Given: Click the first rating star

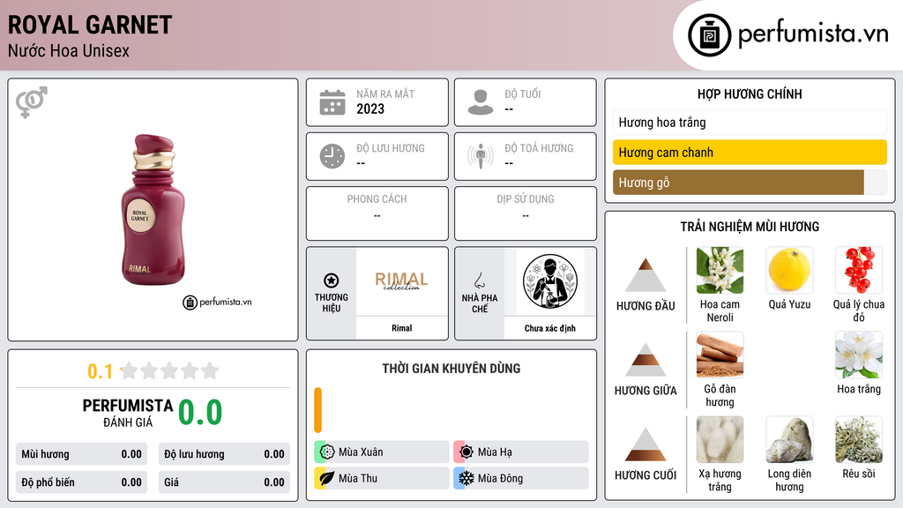Looking at the screenshot, I should coord(130,370).
